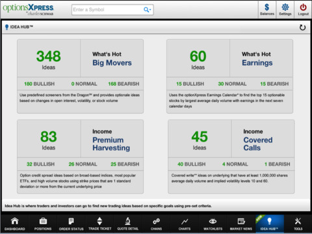Screen dimensions: 312x234
Task: Filter Earnings by 15 Bearish
Action: point(274,84)
